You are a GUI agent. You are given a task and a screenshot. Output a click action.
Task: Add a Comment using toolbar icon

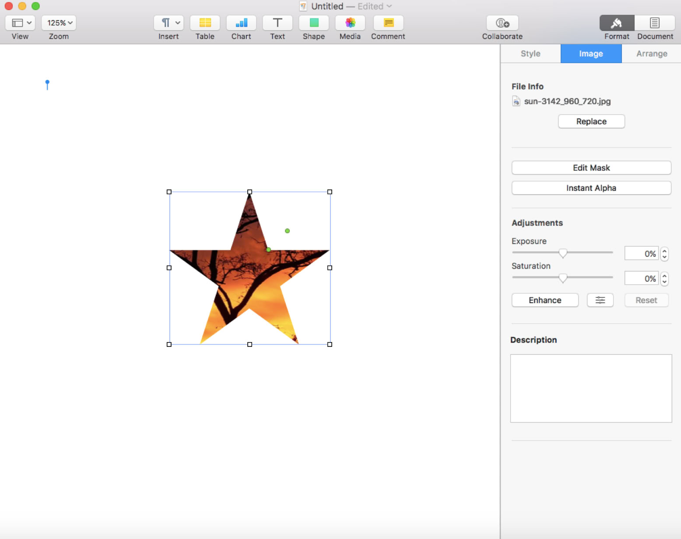point(388,23)
